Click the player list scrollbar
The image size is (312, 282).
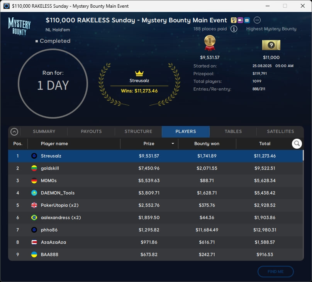(303, 155)
